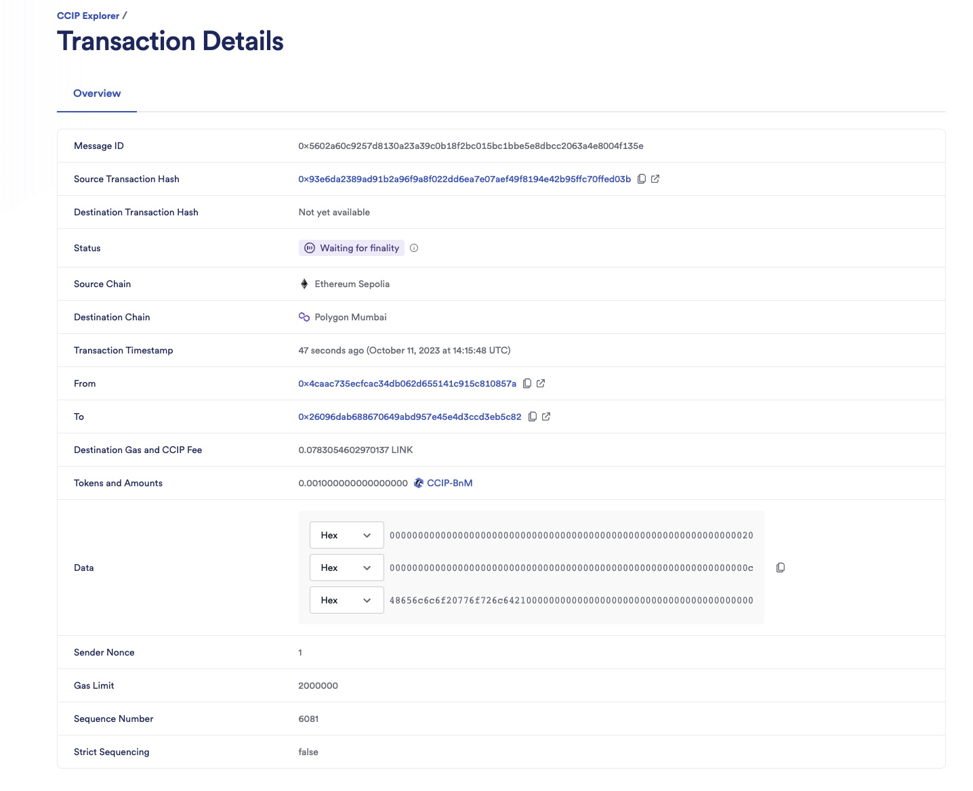The width and height of the screenshot is (973, 791).
Task: Click the Waiting for finality status badge
Action: (x=352, y=249)
